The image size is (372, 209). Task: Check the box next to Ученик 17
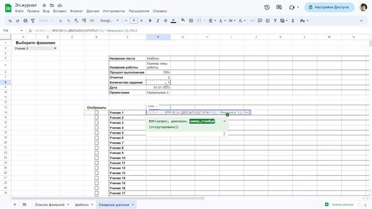(96, 193)
